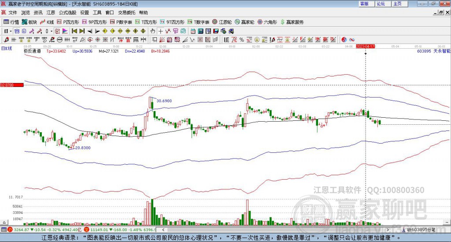Click the bottom scrollbar right arrow

[388, 230]
